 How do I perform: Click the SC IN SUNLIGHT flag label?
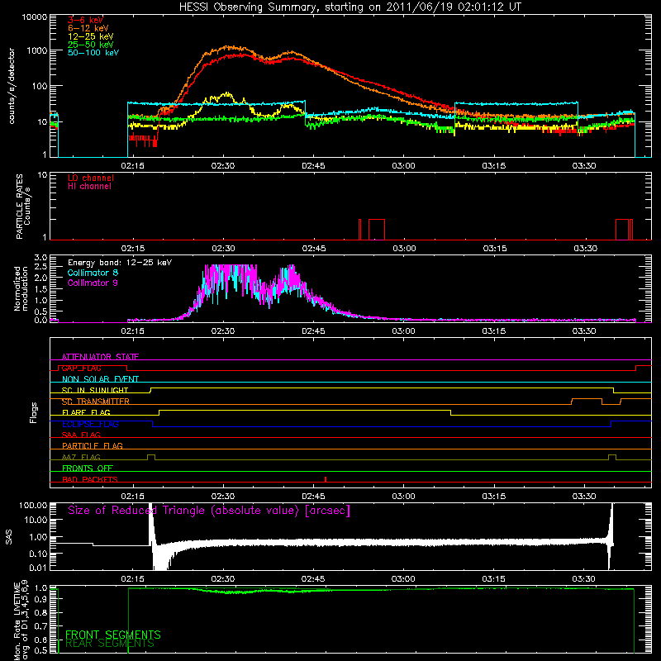click(95, 390)
